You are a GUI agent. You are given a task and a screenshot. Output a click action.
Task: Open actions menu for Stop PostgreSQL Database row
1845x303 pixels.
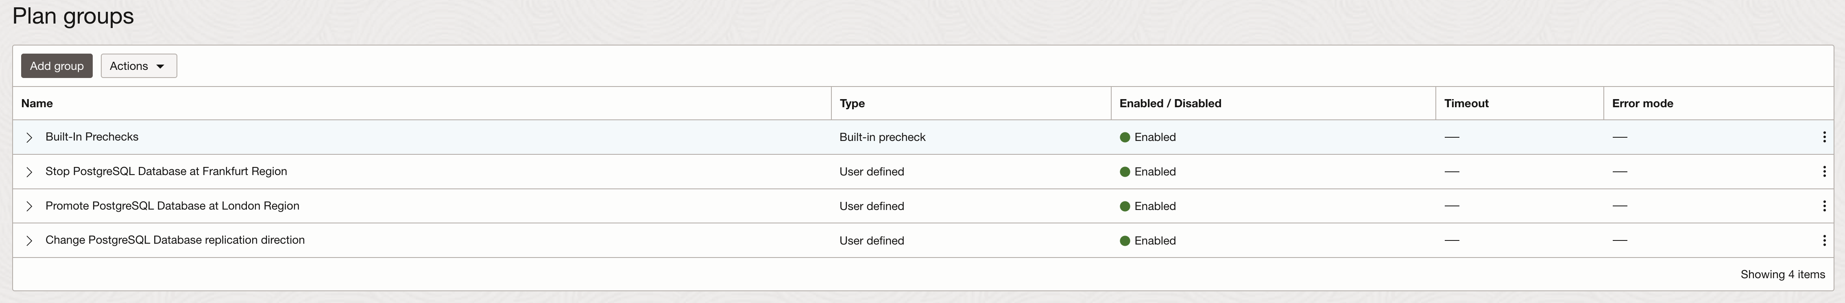point(1823,171)
